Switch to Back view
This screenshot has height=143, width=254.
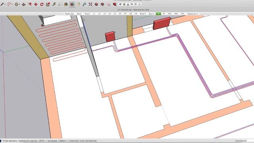coord(136,4)
